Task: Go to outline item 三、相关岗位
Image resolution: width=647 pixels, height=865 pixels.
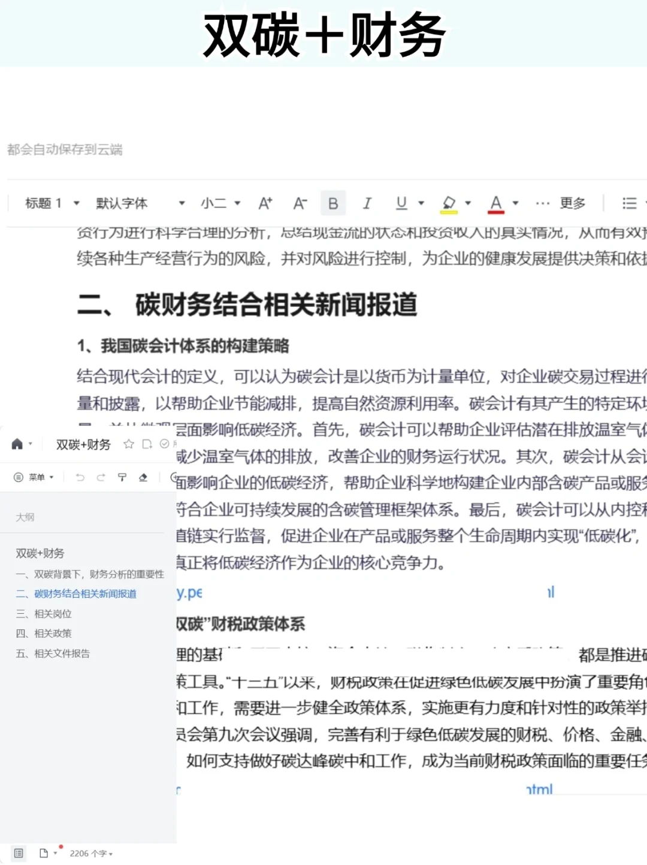Action: (44, 614)
